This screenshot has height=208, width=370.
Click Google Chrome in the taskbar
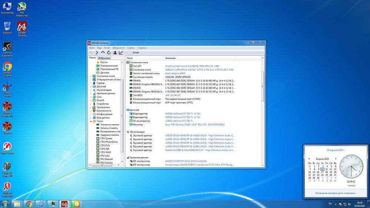[29, 204]
